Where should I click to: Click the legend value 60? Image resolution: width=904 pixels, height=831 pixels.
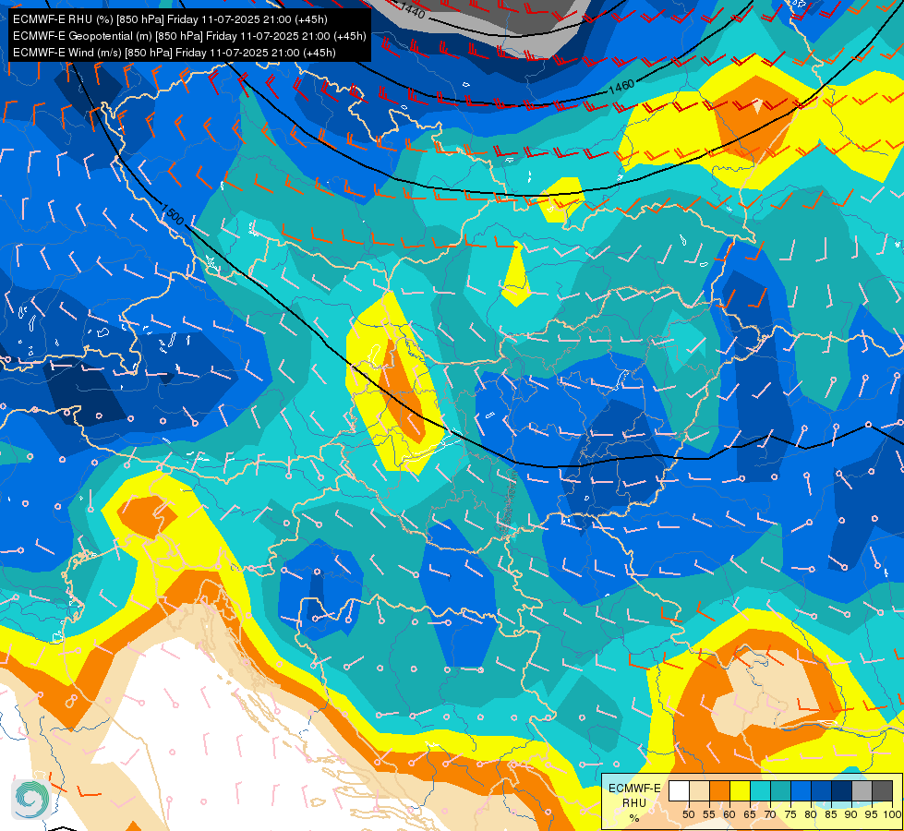pyautogui.click(x=729, y=814)
